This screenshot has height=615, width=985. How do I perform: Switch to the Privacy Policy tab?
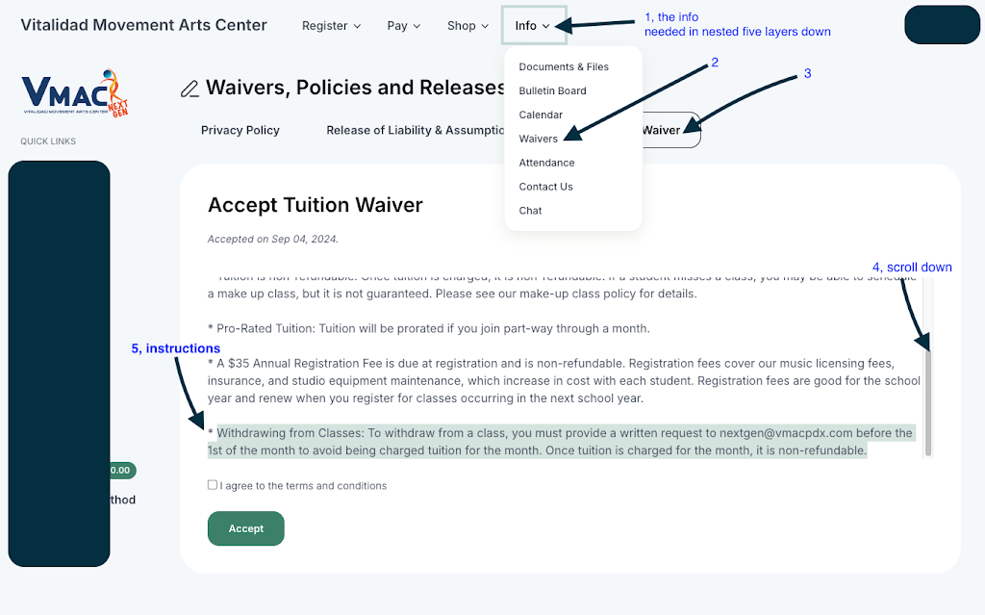(x=240, y=130)
